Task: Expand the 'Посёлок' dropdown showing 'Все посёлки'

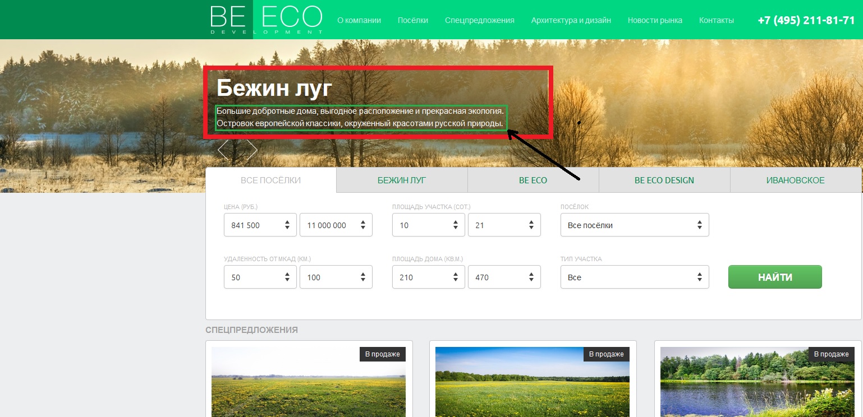Action: (634, 225)
